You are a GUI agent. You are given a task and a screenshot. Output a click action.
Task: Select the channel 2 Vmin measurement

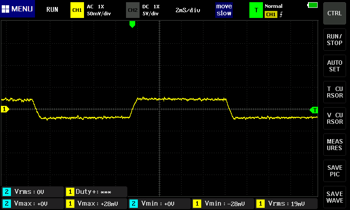click(159, 203)
